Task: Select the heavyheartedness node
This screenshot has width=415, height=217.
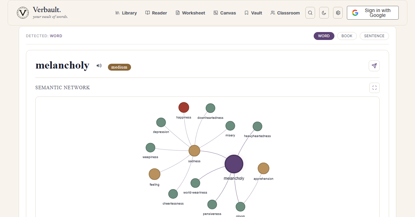Action: 257,126
